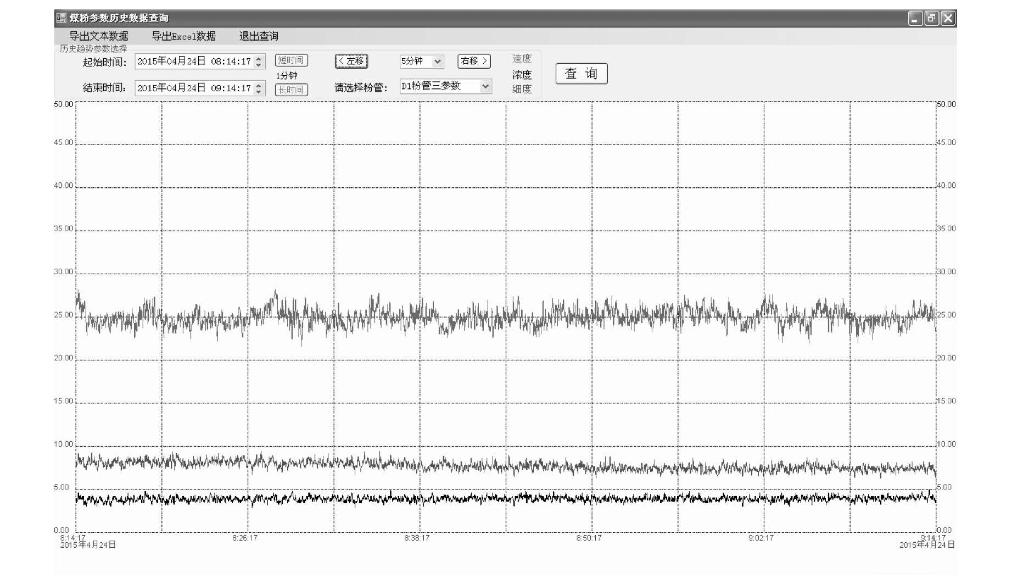The width and height of the screenshot is (1012, 584).
Task: Click the 1分钟 label
Action: (x=287, y=75)
